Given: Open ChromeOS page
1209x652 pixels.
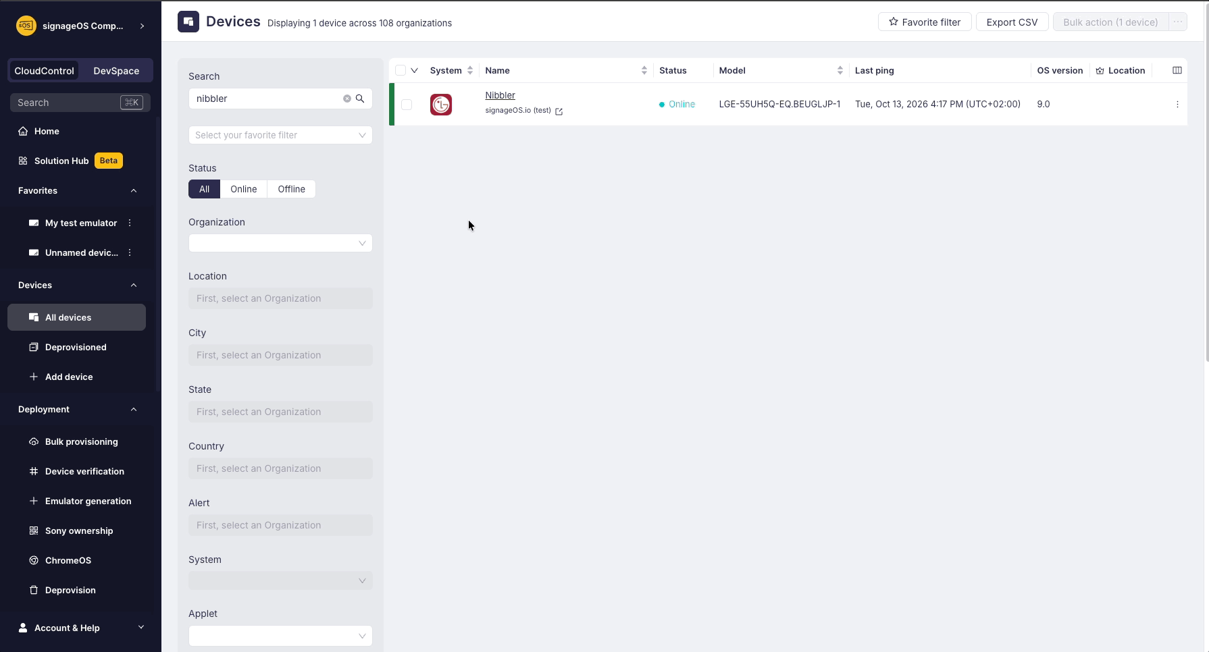Looking at the screenshot, I should click(x=68, y=560).
